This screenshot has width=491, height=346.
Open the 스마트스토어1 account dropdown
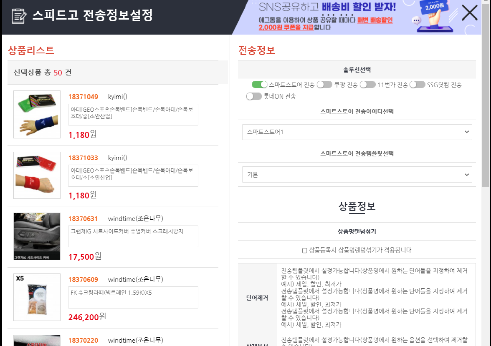click(357, 132)
